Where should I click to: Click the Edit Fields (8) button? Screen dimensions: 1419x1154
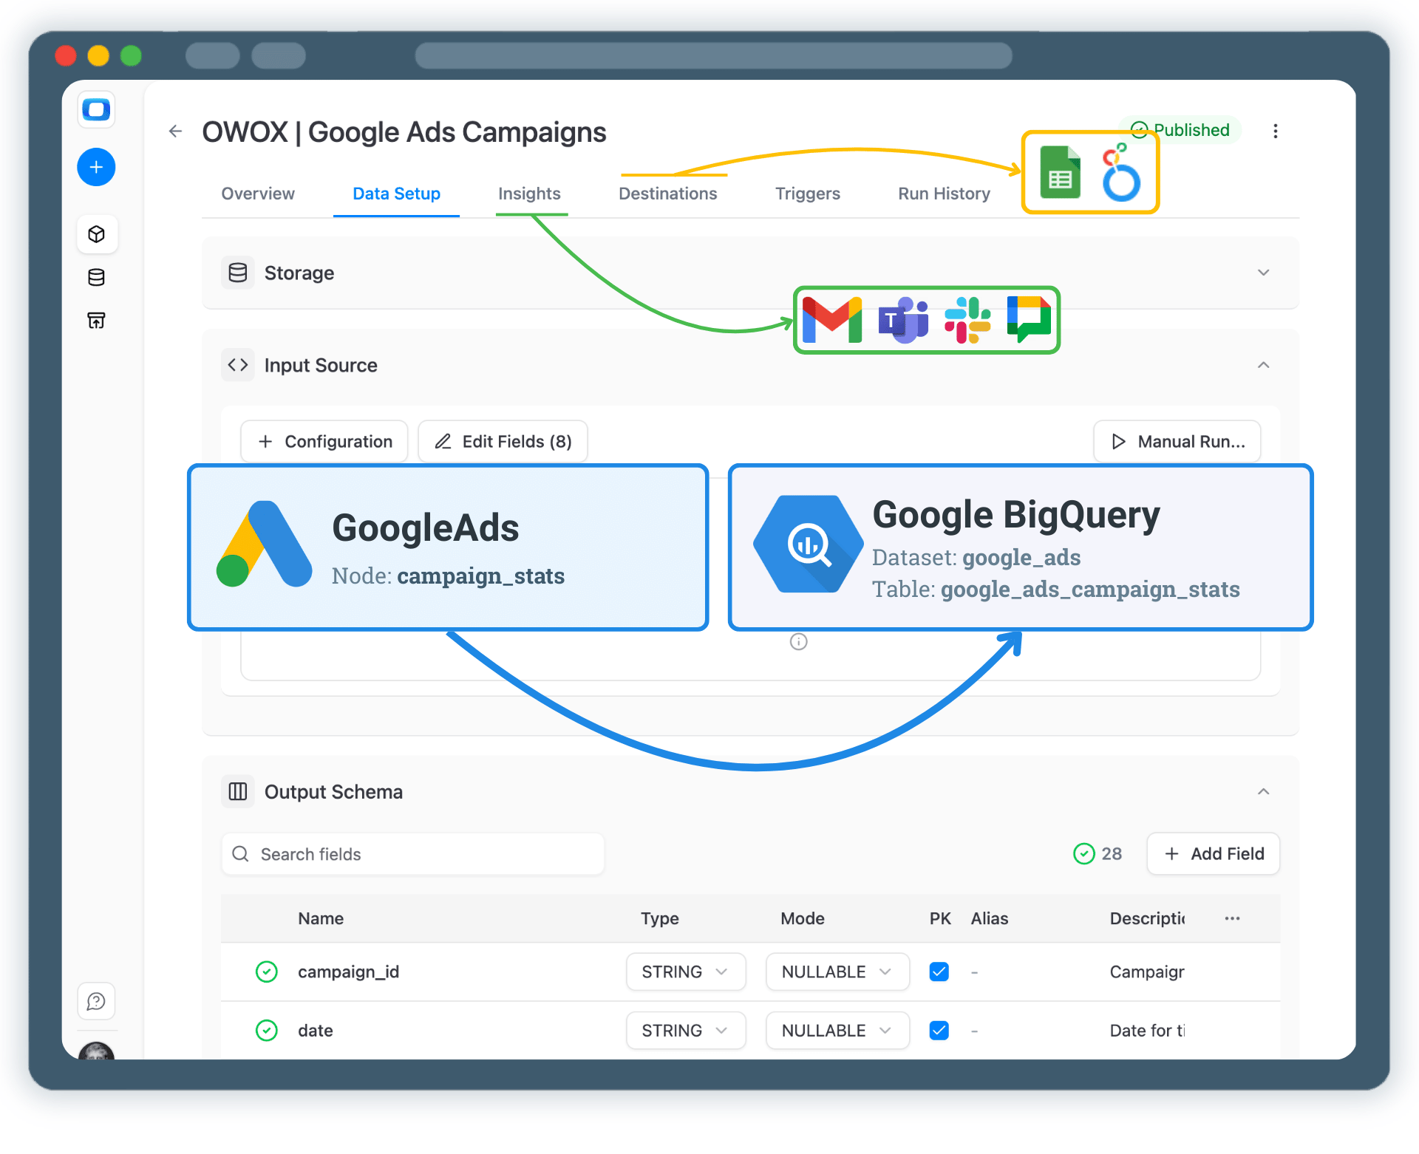pos(502,441)
